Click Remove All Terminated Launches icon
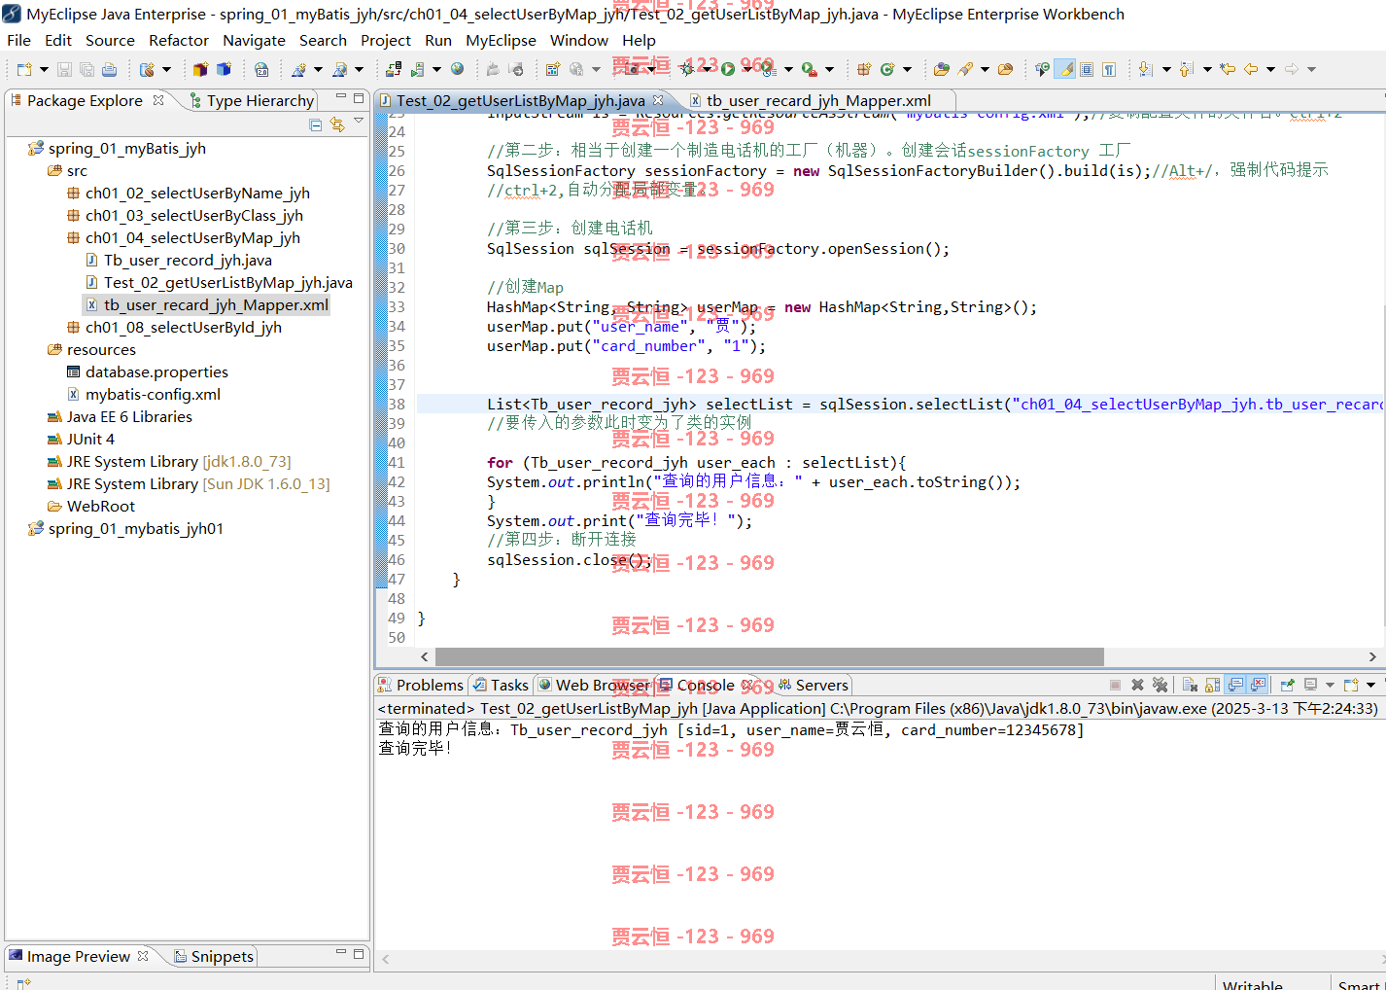The height and width of the screenshot is (990, 1386). pos(1160,685)
